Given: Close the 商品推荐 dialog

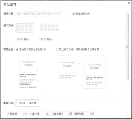Looking at the screenshot, I should pos(129,3).
